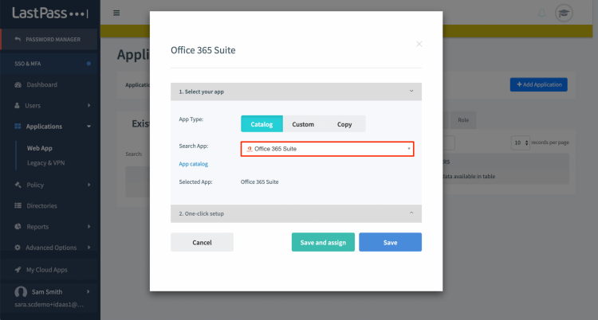Click the Directories list icon
This screenshot has width=598, height=320.
pyautogui.click(x=18, y=205)
